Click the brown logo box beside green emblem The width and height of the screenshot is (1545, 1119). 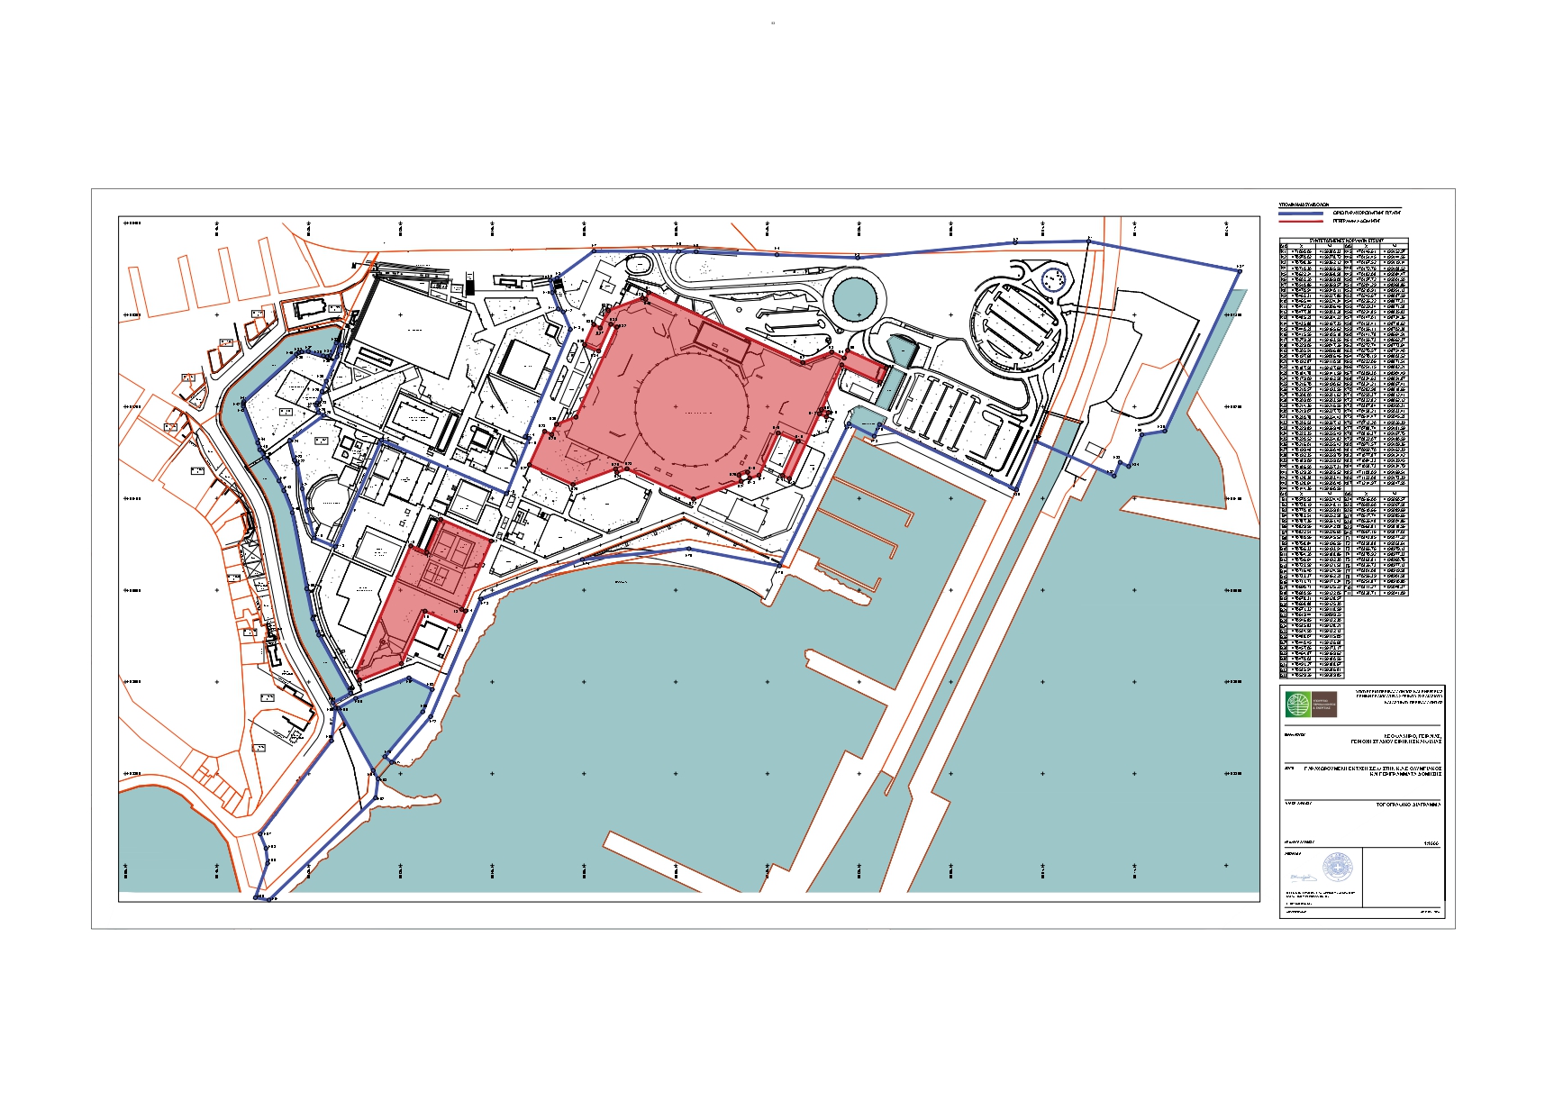pos(1324,705)
